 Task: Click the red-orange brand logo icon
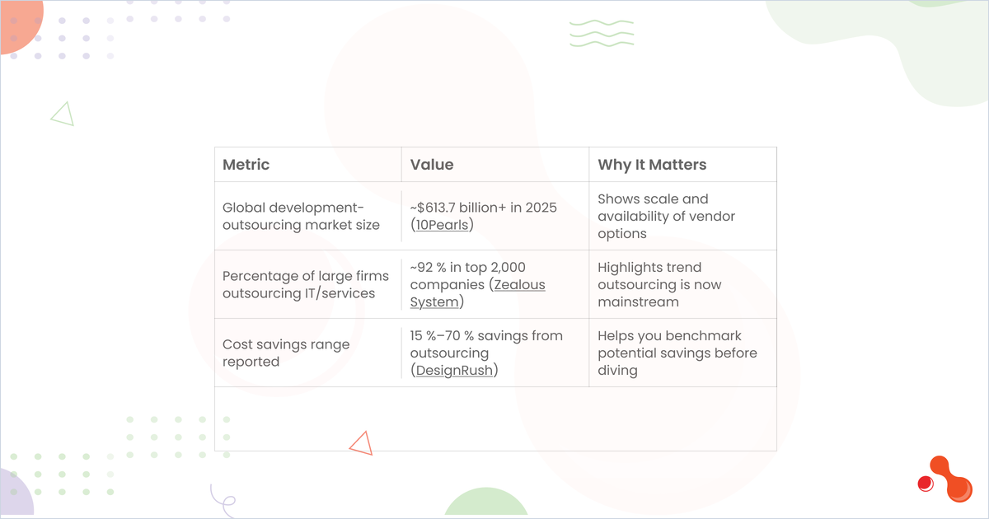(x=944, y=479)
